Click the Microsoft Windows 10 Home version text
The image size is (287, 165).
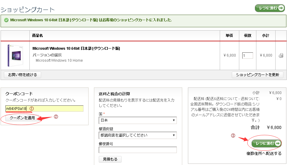click(59, 60)
